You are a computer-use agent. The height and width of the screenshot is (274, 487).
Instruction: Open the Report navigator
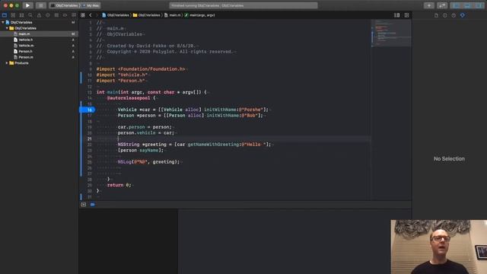point(74,15)
